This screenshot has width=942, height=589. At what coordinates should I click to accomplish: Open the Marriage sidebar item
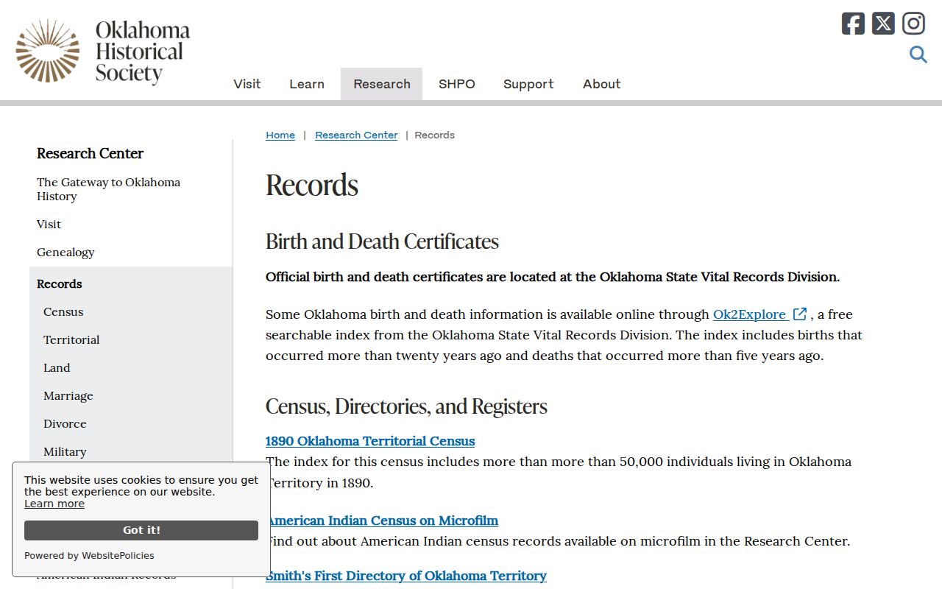(x=68, y=395)
